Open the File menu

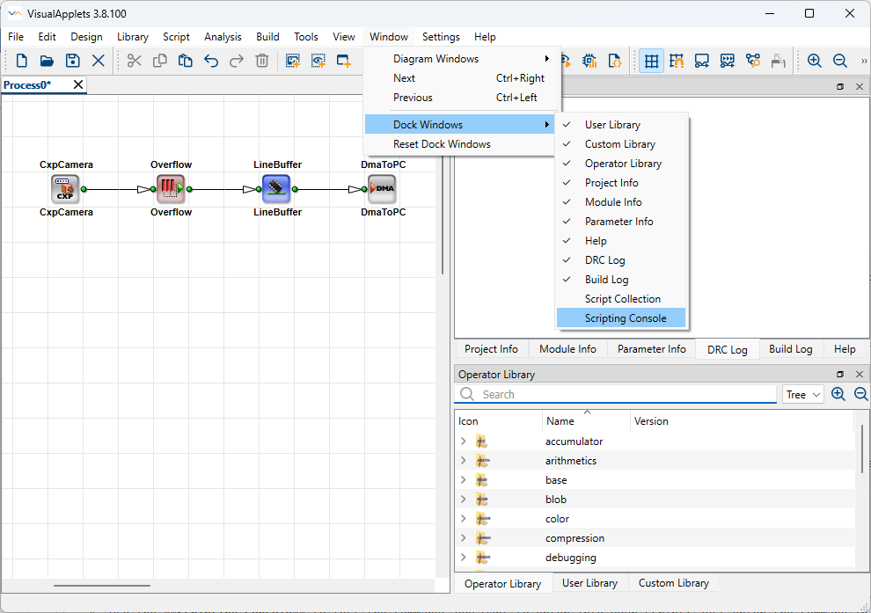click(x=16, y=37)
